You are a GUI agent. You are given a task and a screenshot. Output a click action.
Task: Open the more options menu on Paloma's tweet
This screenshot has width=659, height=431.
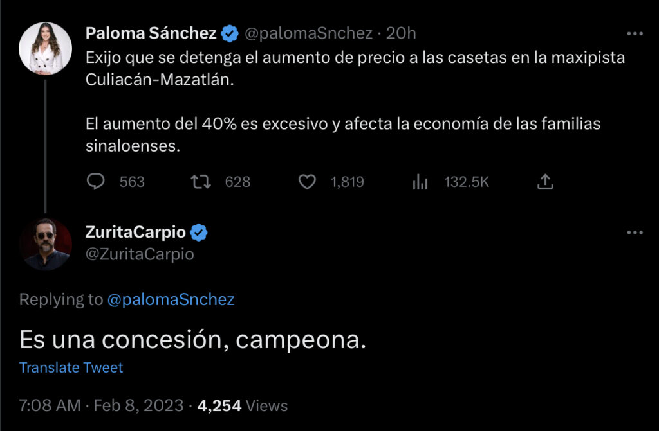(635, 33)
